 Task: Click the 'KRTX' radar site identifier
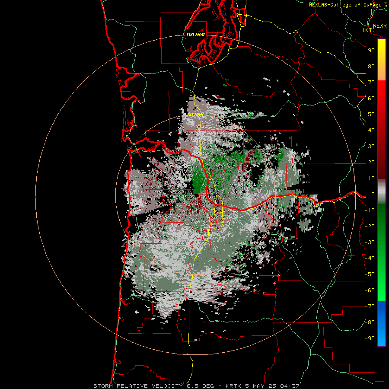point(233,386)
